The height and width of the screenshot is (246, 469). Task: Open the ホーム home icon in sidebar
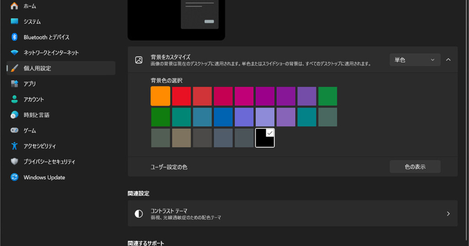[x=14, y=5]
